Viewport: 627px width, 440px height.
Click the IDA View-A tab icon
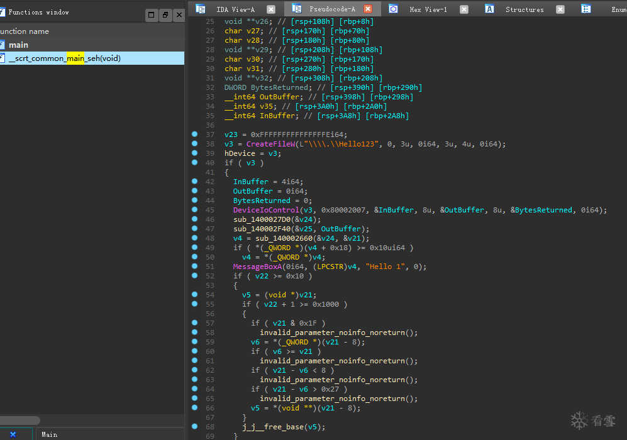[201, 9]
